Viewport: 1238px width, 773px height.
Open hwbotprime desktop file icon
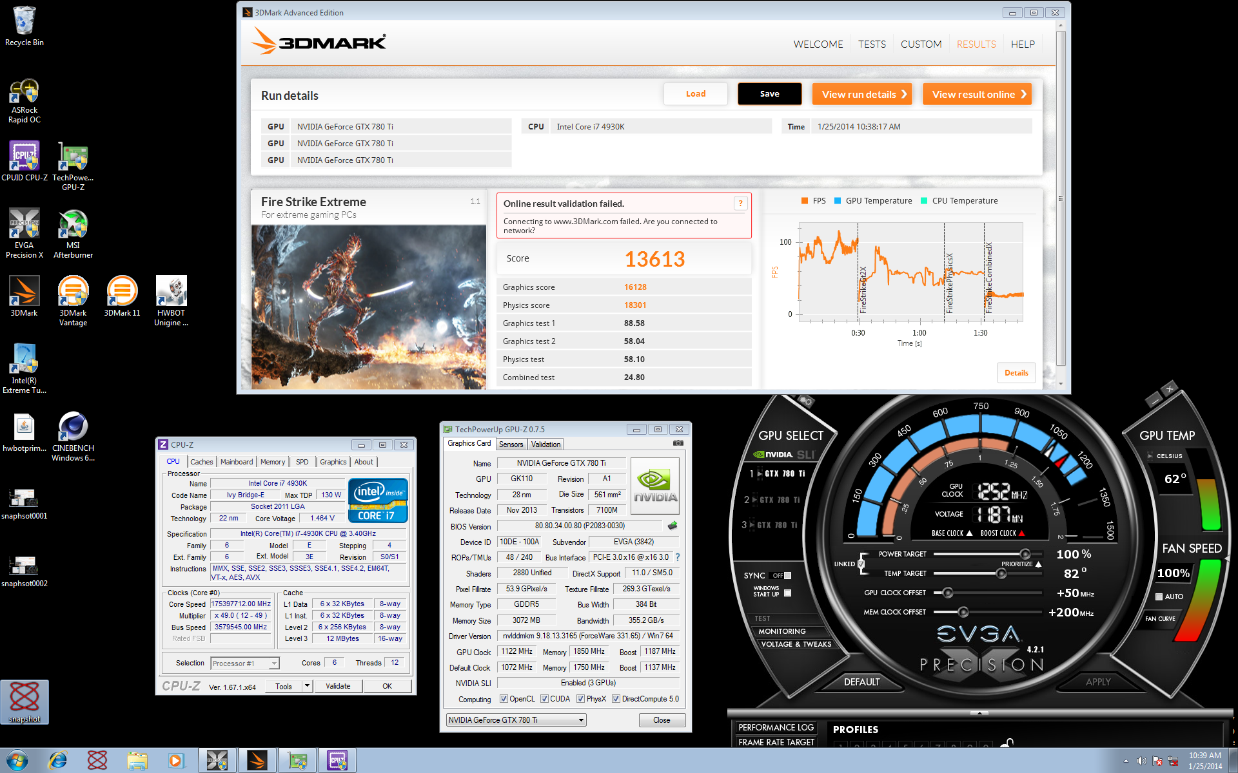[x=25, y=432]
